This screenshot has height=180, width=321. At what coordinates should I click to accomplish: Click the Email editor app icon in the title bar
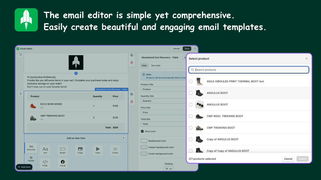pyautogui.click(x=18, y=48)
